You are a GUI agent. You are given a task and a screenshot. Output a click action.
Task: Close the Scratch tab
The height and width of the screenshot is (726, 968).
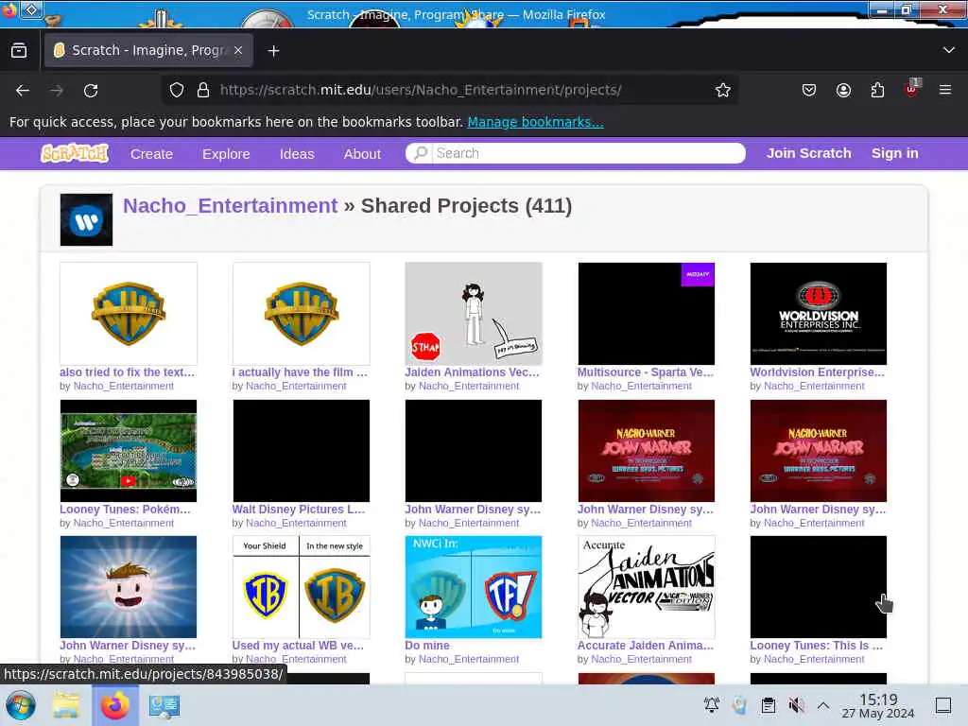click(238, 50)
